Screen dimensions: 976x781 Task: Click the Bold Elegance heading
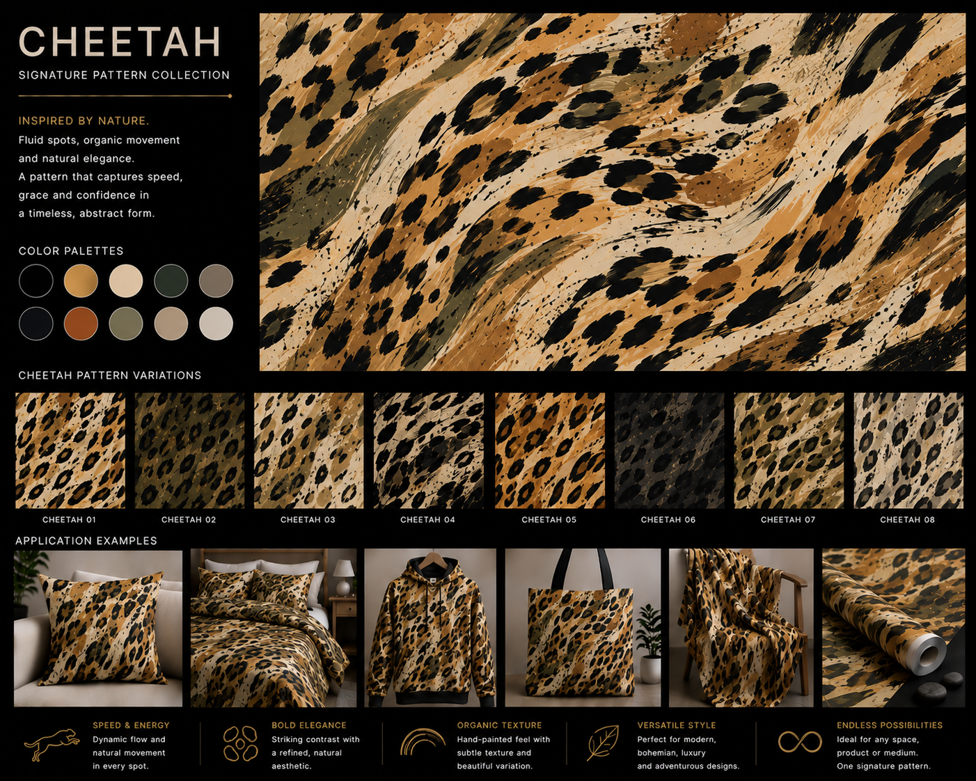(309, 725)
